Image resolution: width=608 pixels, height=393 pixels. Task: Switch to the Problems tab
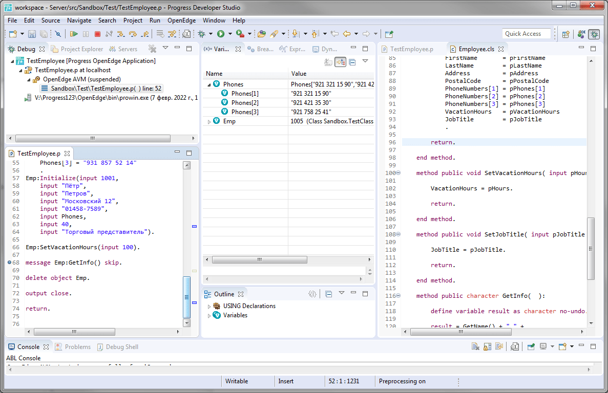pyautogui.click(x=73, y=347)
